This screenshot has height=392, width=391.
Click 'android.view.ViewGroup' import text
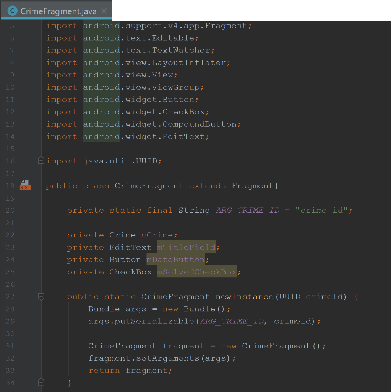click(x=141, y=87)
